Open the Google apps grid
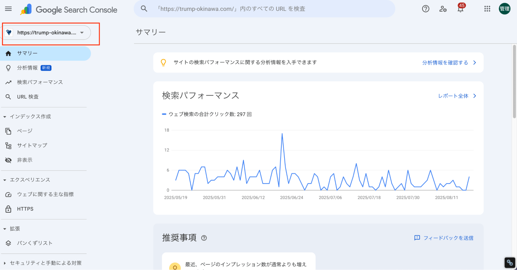Screen dimensions: 517x270 pos(487,9)
